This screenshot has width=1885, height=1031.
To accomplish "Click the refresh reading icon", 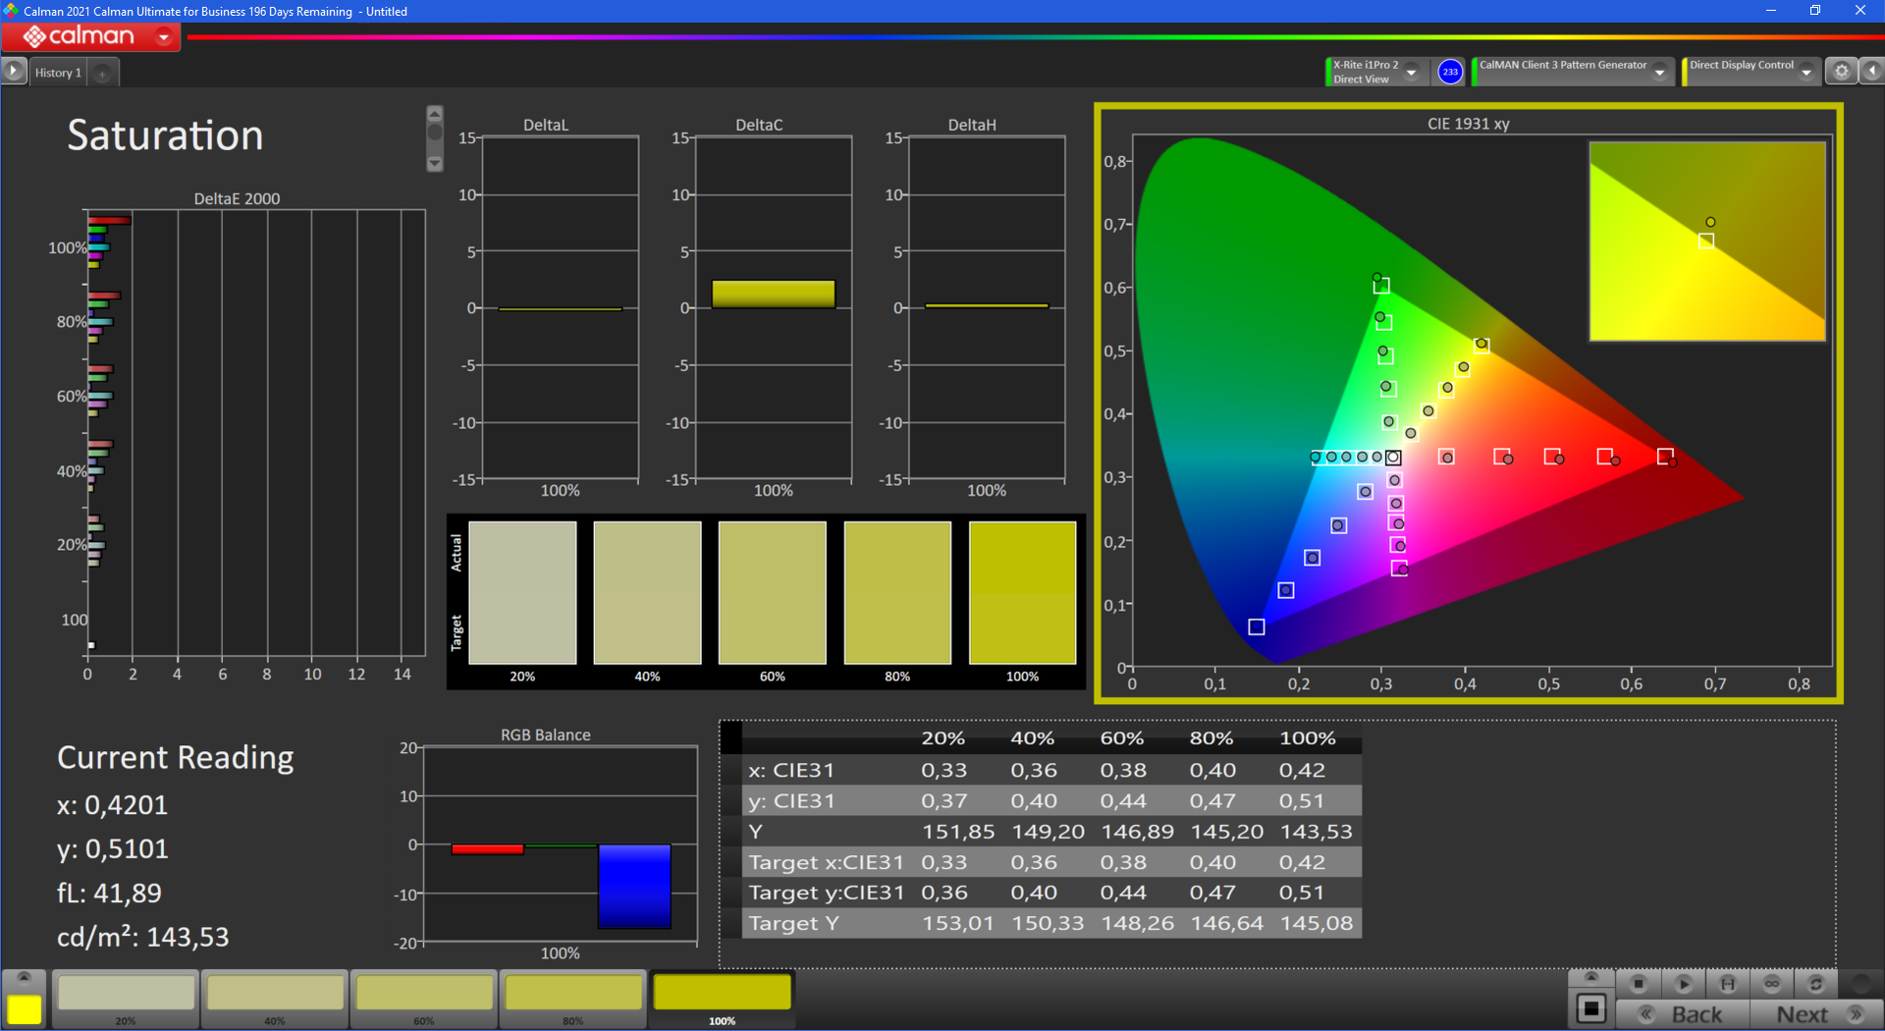I will [x=1816, y=983].
